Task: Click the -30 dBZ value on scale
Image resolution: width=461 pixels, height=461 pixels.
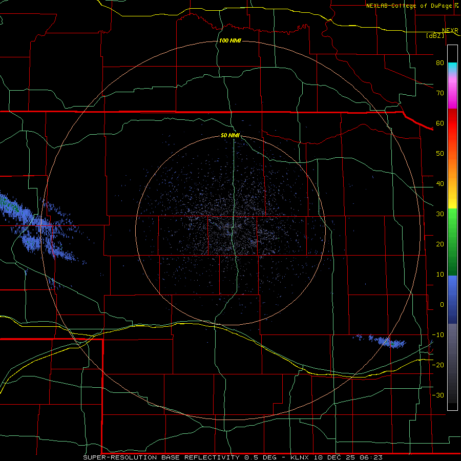Action: click(438, 395)
